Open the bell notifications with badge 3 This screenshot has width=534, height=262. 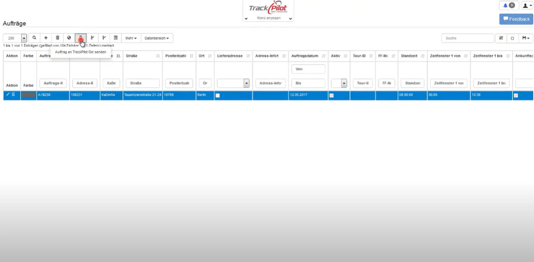click(509, 5)
